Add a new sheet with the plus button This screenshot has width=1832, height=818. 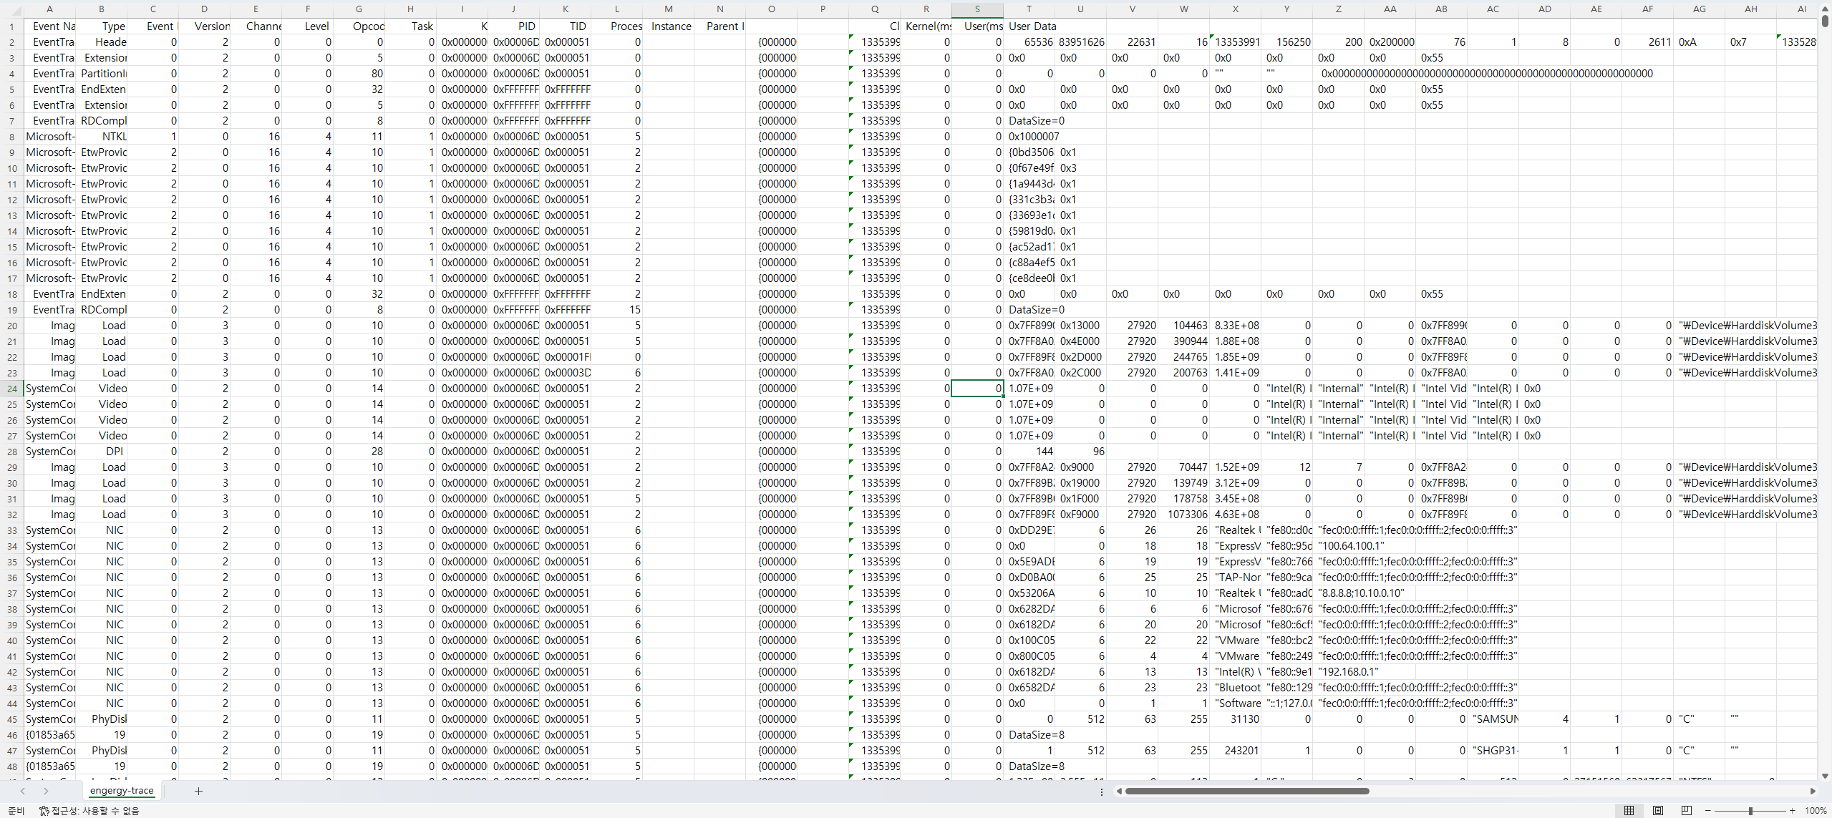click(198, 791)
